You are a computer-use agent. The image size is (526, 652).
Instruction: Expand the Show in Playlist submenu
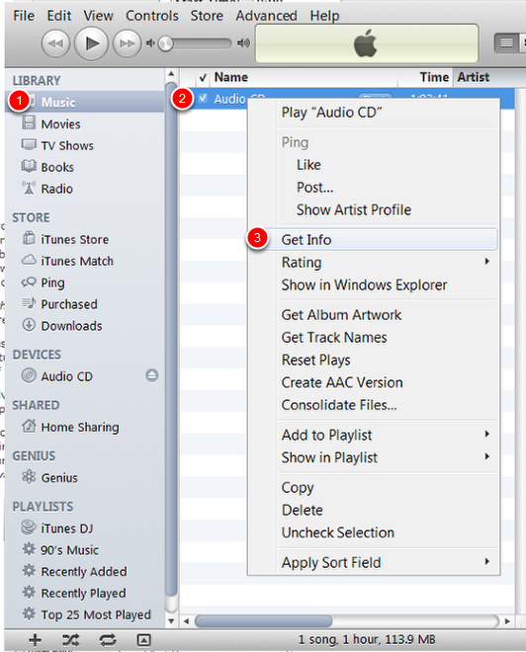(x=387, y=457)
